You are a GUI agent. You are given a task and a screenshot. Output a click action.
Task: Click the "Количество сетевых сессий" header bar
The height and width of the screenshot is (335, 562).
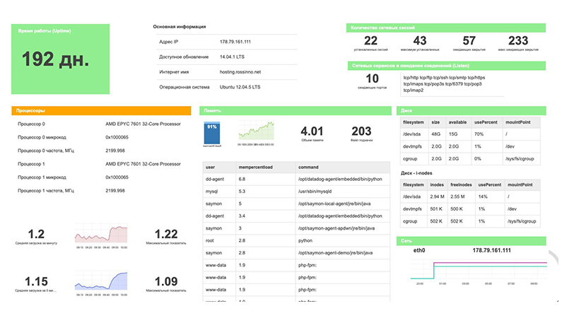pos(446,28)
